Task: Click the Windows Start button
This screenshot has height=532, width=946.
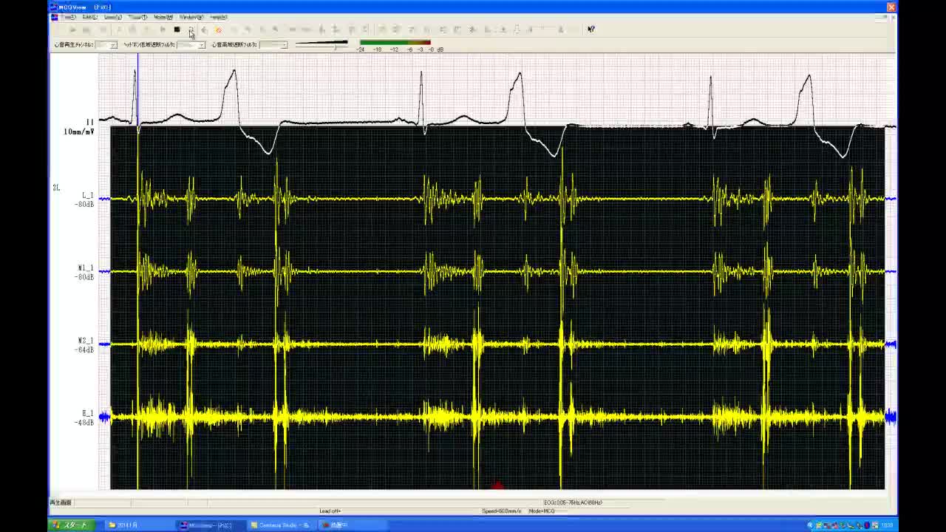Action: tap(70, 525)
